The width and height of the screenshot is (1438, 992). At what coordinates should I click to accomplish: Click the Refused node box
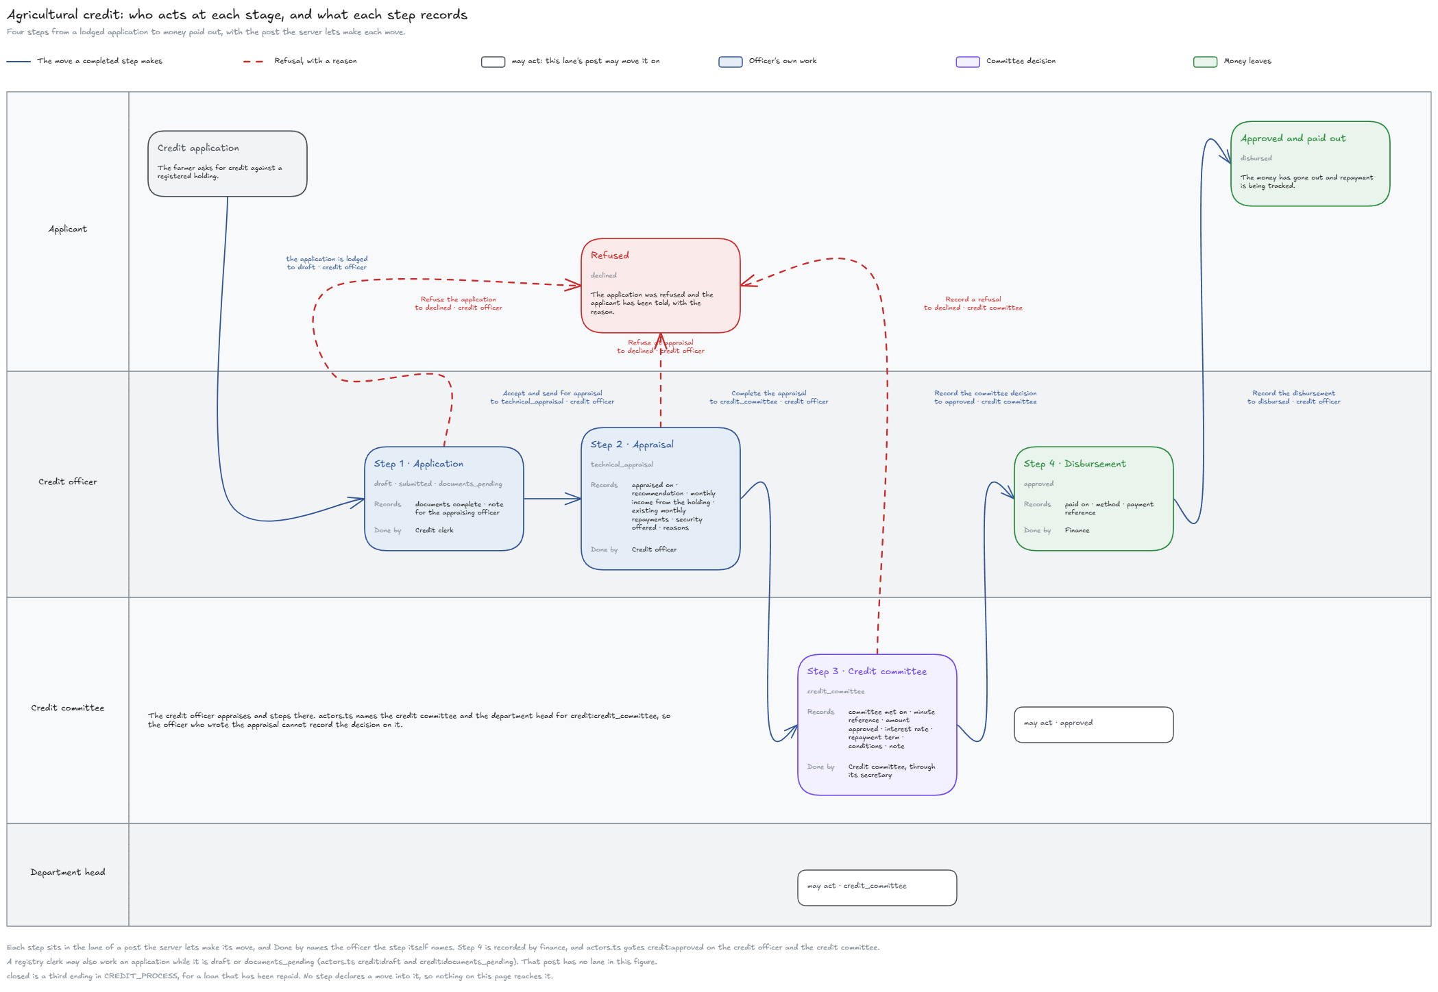pyautogui.click(x=661, y=286)
